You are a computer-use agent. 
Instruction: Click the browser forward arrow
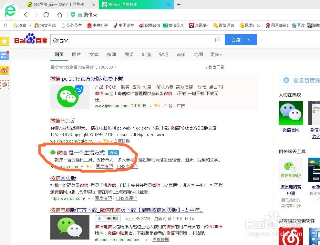[x=36, y=15]
